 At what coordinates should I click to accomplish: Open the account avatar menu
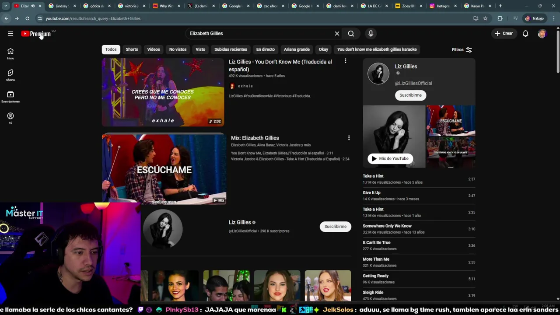point(542,34)
